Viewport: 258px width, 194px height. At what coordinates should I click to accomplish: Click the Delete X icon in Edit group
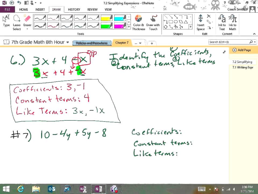click(x=209, y=16)
